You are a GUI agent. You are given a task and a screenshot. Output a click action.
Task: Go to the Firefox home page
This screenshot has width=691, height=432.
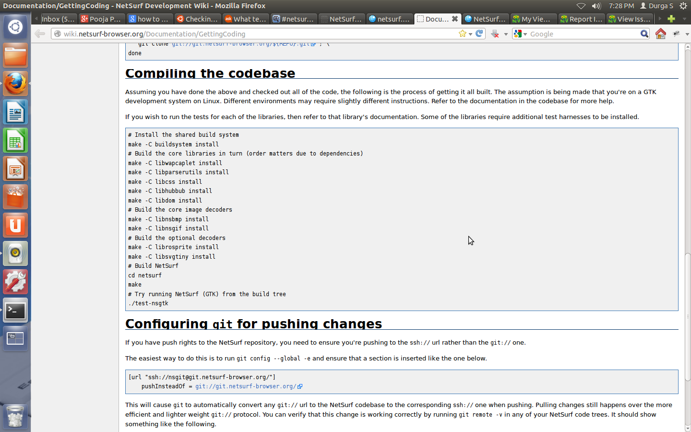(661, 34)
